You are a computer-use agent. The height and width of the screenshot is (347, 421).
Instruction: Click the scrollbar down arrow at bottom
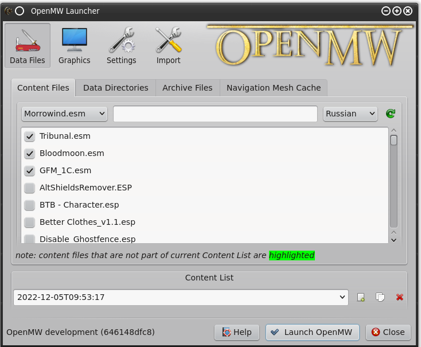[x=393, y=240]
